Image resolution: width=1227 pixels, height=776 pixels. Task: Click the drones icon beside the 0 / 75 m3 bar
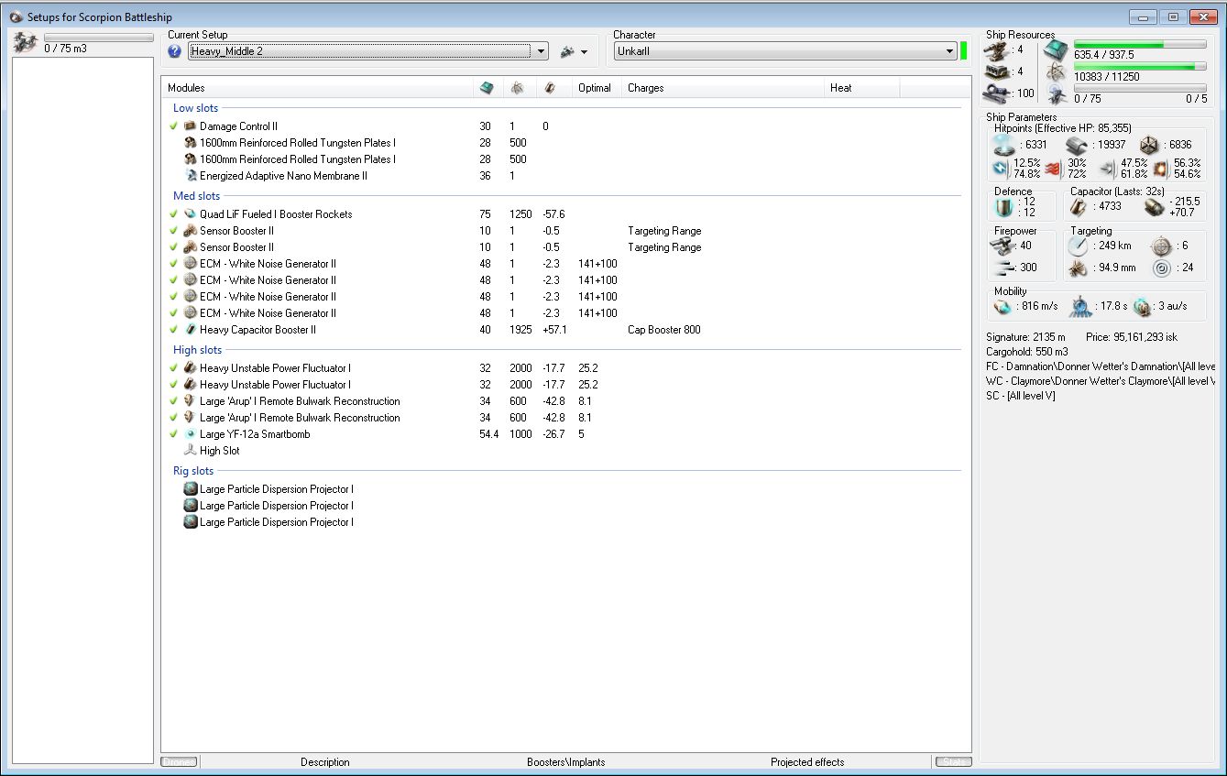pos(27,42)
